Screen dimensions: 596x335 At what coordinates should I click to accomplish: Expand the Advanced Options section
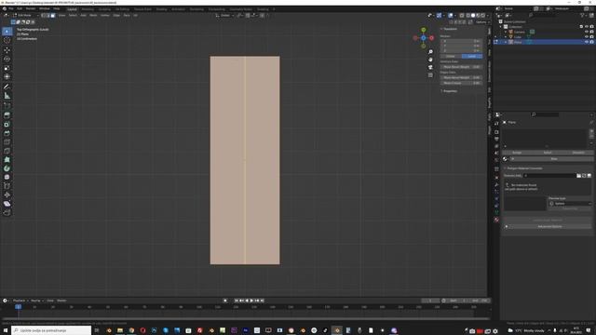pos(548,226)
